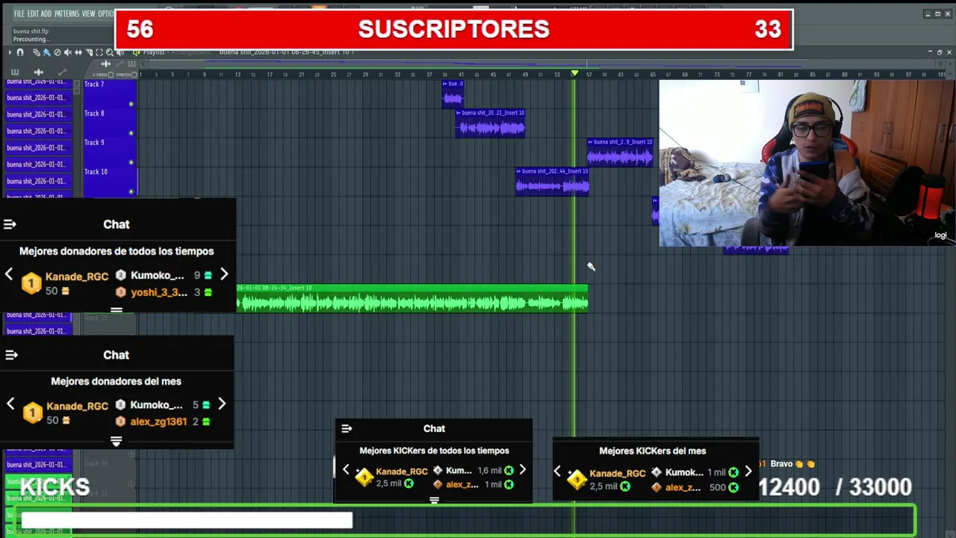Click the number 1 gold badge in all-time donors

point(31,284)
